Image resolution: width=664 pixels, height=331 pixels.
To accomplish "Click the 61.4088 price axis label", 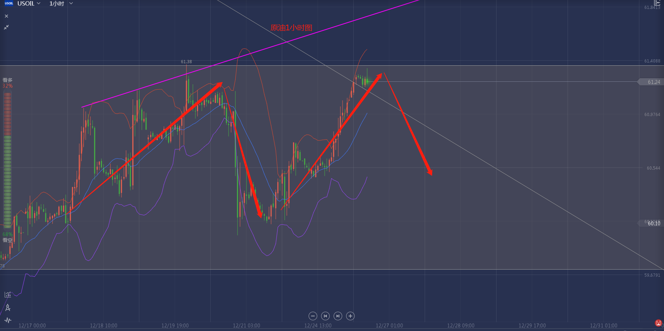I will click(x=652, y=61).
